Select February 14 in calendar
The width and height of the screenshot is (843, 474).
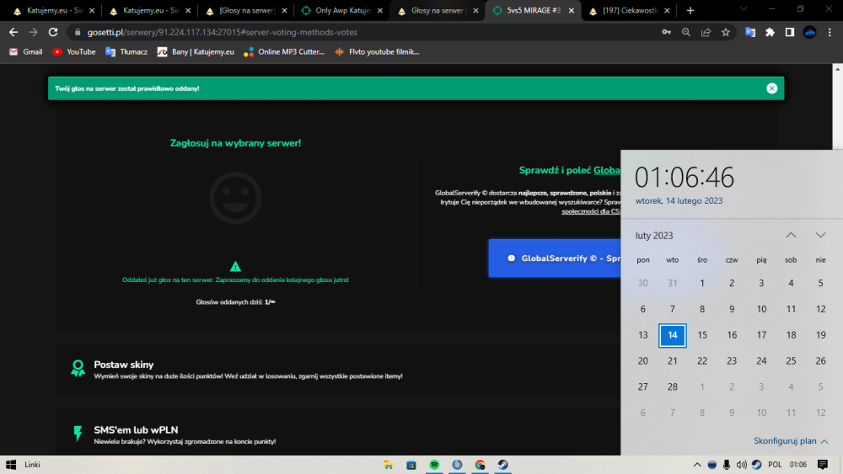(x=673, y=335)
